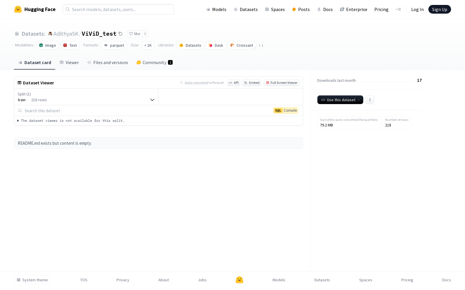Image resolution: width=465 pixels, height=290 pixels.
Task: Click the Sign Up button
Action: (x=439, y=9)
